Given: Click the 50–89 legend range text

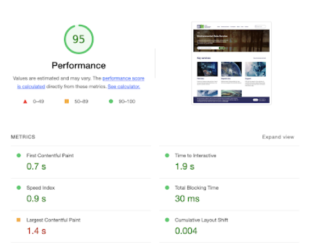Looking at the screenshot, I should tap(81, 101).
